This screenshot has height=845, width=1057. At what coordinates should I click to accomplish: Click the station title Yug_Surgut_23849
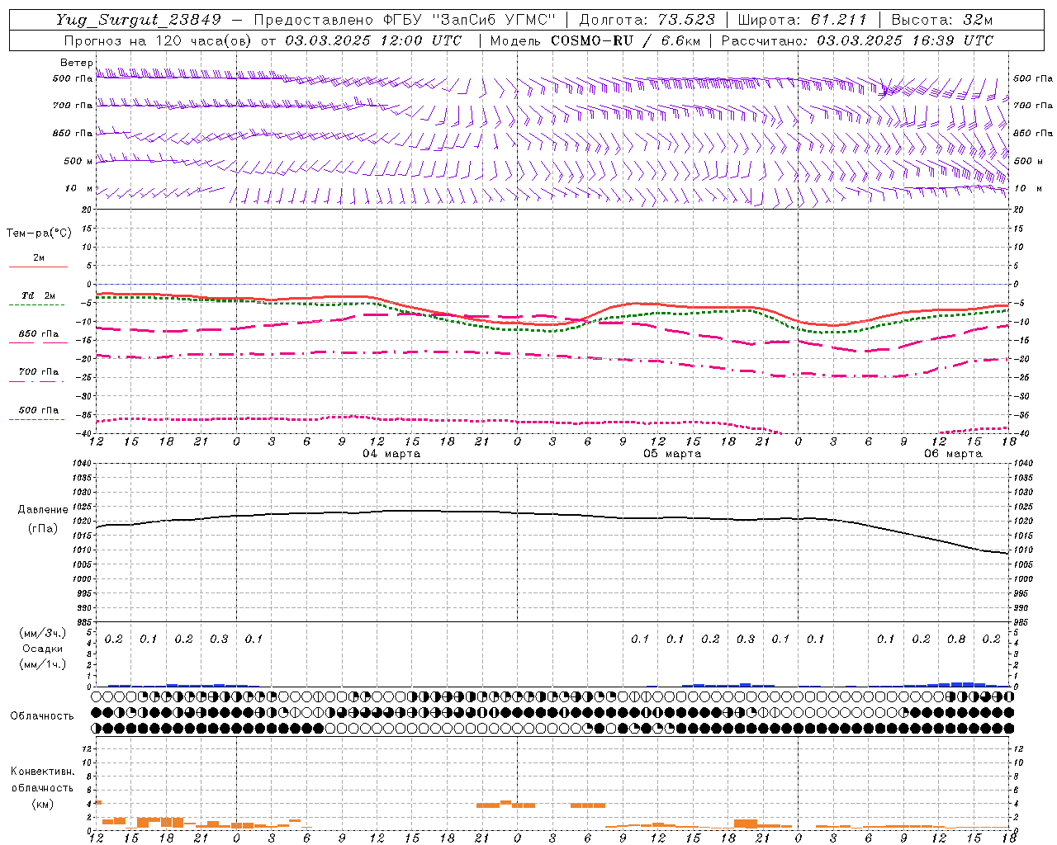point(139,20)
